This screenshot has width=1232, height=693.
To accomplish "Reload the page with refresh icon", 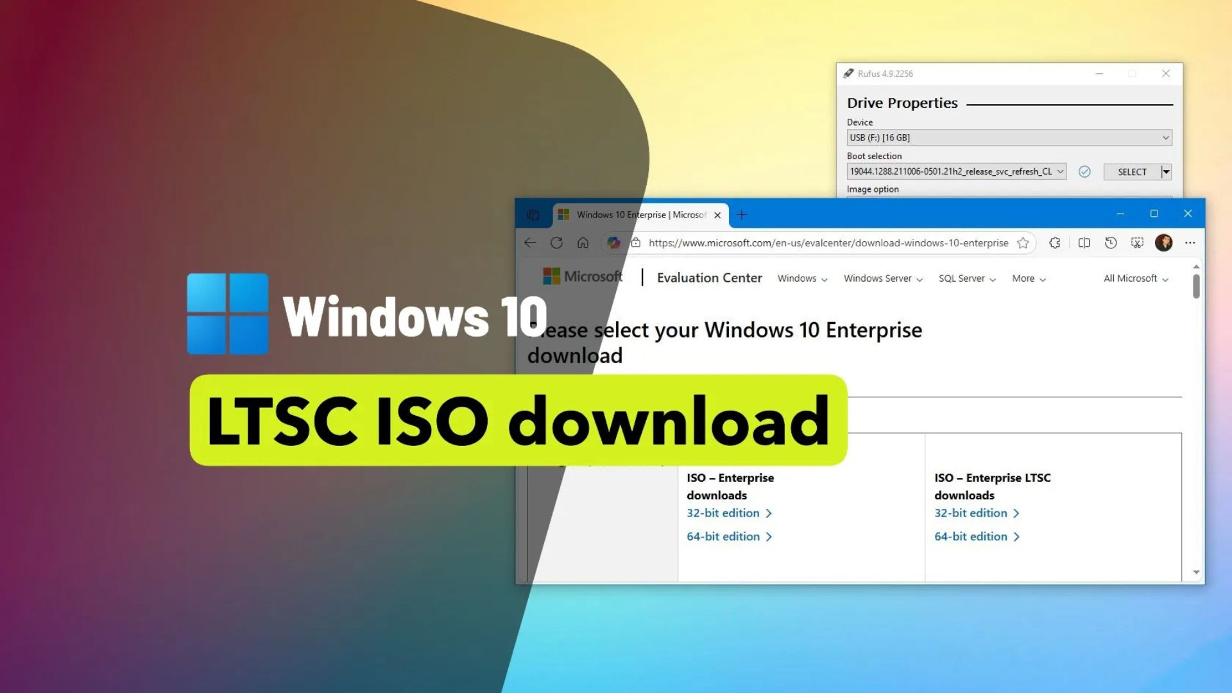I will click(x=556, y=243).
